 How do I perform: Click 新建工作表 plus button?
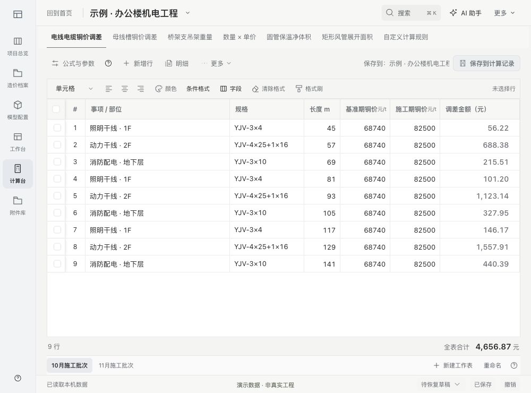(453, 365)
